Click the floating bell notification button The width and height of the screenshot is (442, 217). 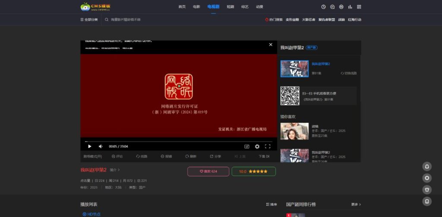(427, 166)
